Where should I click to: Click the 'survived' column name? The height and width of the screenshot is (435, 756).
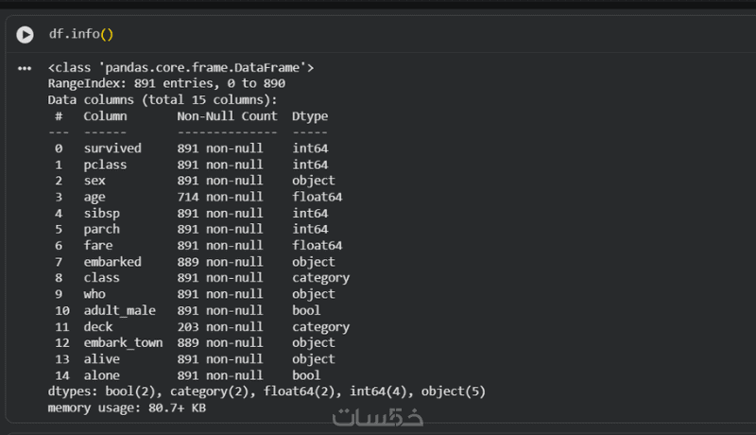(112, 148)
